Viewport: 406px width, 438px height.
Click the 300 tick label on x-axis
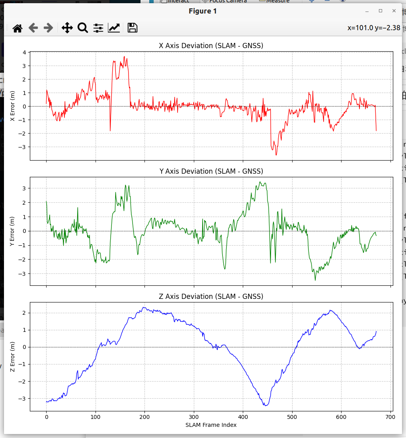(x=193, y=417)
